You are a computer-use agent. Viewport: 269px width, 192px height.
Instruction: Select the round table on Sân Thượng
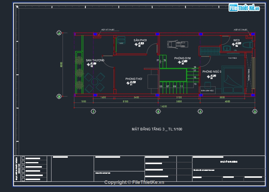click(95, 82)
